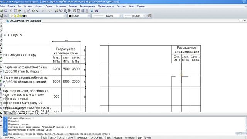
Task: Select the Zoom Realtime magnifier
Action: point(61,11)
